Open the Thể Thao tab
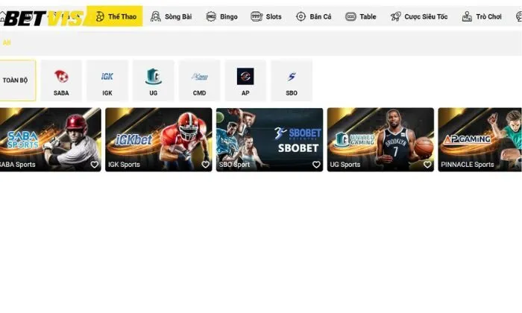 coord(115,16)
